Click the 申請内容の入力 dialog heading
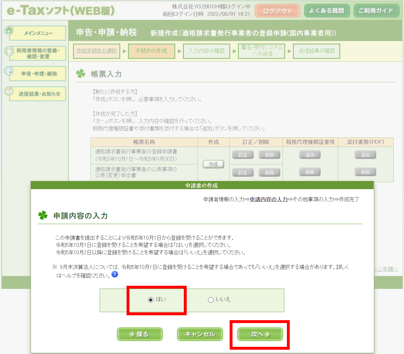 80,216
